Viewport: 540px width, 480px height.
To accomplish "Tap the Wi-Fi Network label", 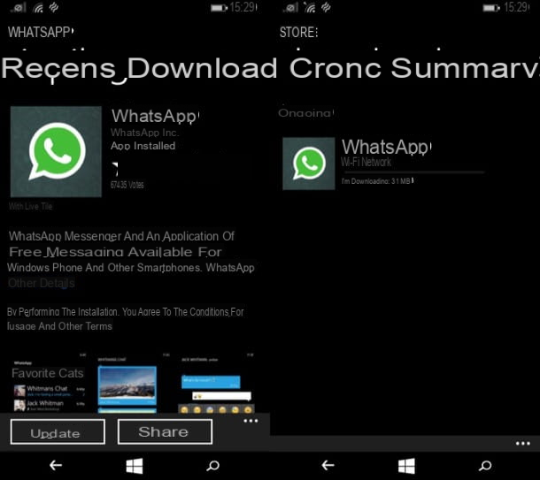I will tap(366, 162).
